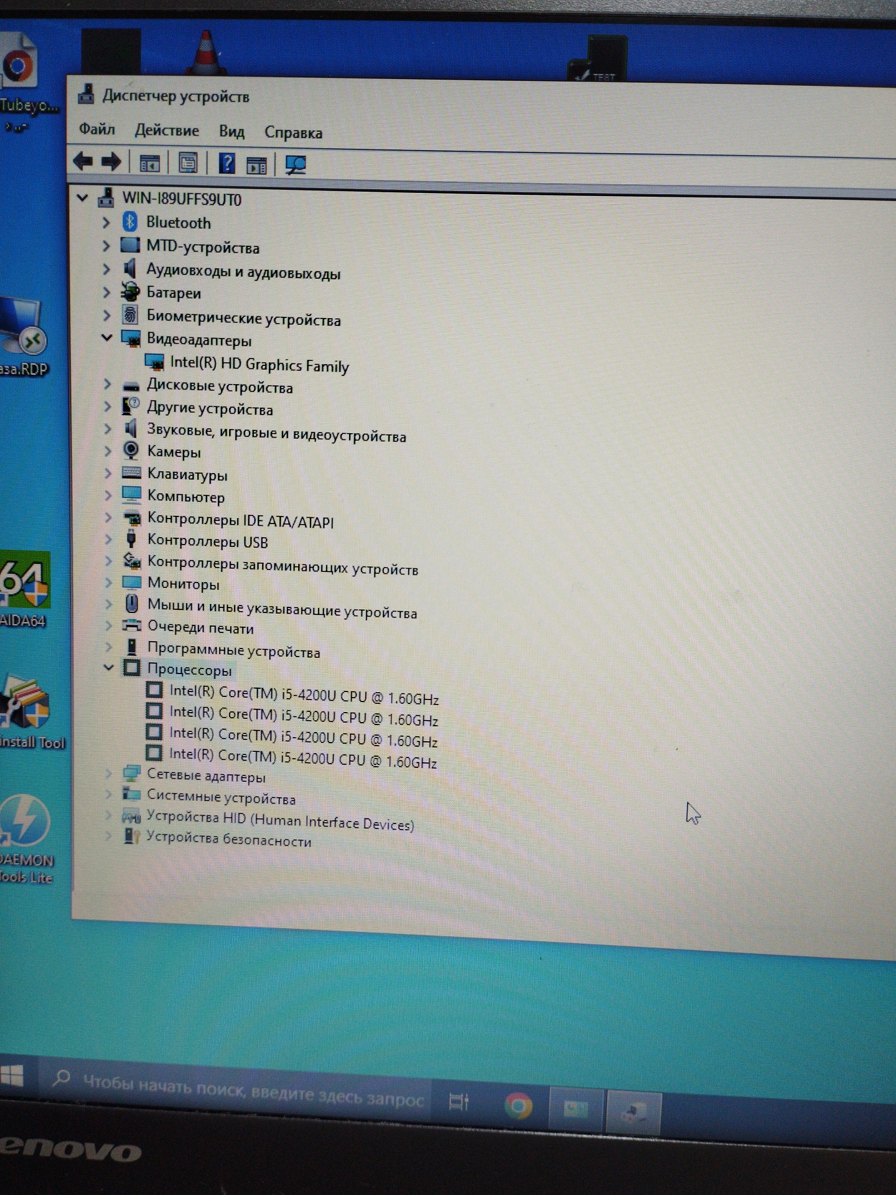Click VLC cone desktop icon
The height and width of the screenshot is (1195, 896).
pos(206,53)
